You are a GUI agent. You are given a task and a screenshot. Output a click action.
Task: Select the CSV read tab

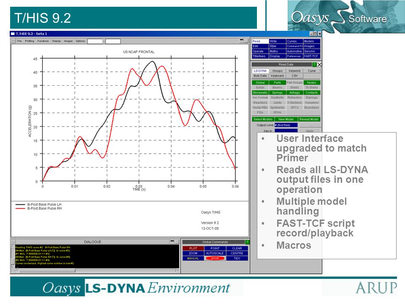294,76
